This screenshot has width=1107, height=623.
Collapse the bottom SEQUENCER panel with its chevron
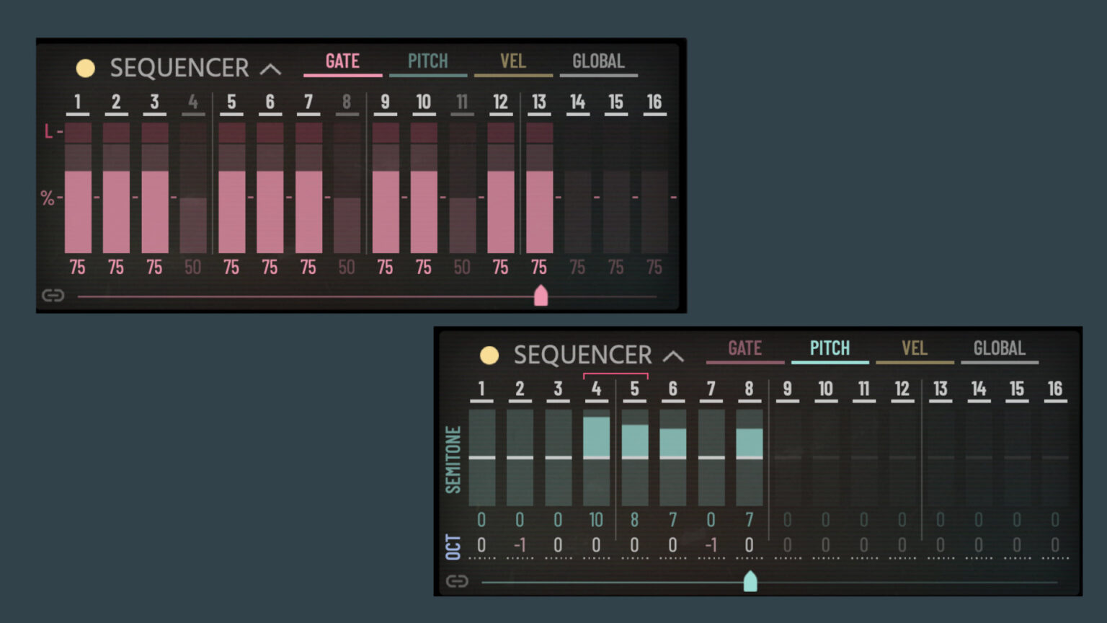pos(674,355)
